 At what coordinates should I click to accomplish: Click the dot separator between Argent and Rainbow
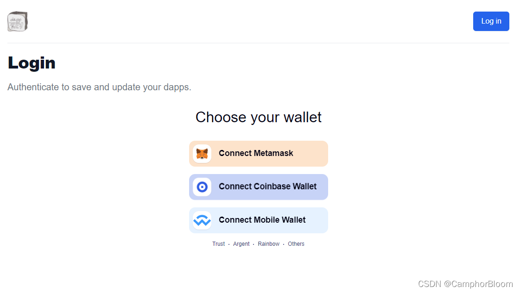[x=254, y=244]
